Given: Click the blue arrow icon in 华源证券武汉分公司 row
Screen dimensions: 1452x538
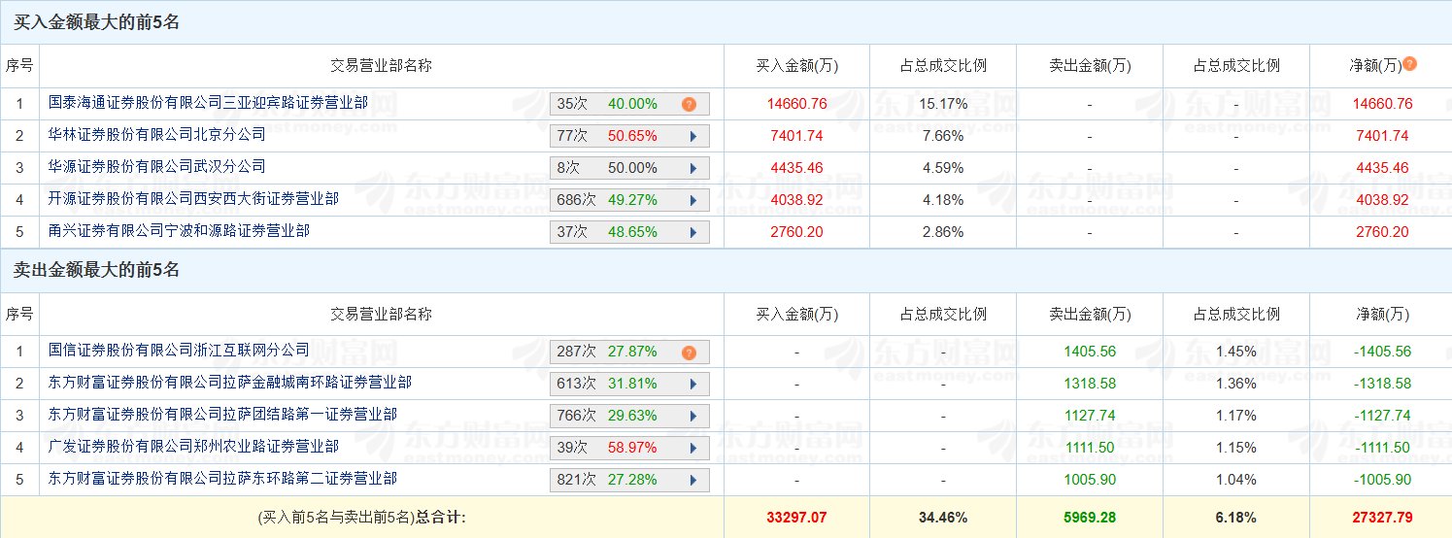Looking at the screenshot, I should [x=693, y=168].
